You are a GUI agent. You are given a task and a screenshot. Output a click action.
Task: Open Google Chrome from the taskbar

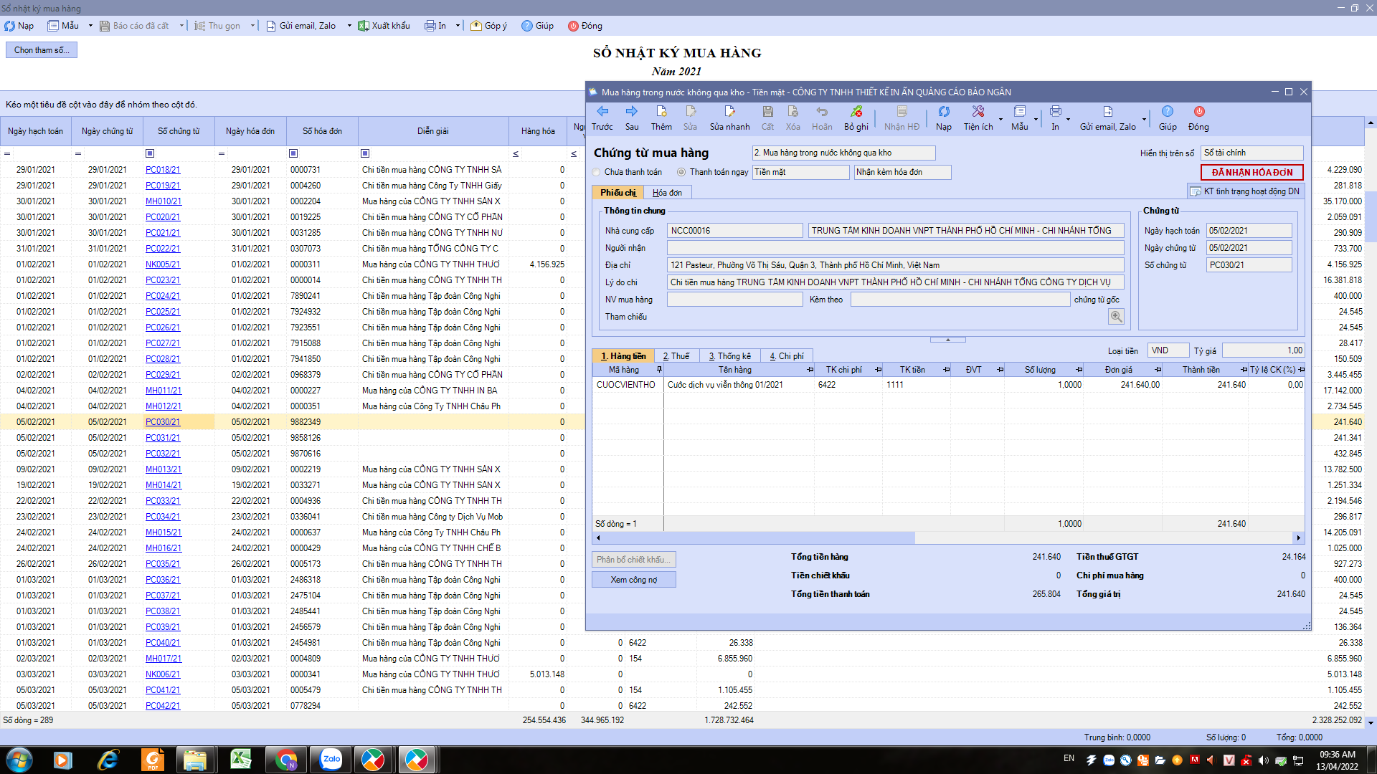(x=287, y=760)
